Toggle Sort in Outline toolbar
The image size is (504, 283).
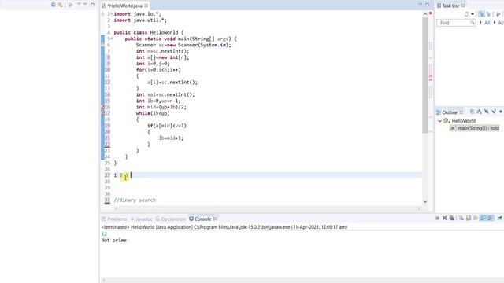(472, 112)
